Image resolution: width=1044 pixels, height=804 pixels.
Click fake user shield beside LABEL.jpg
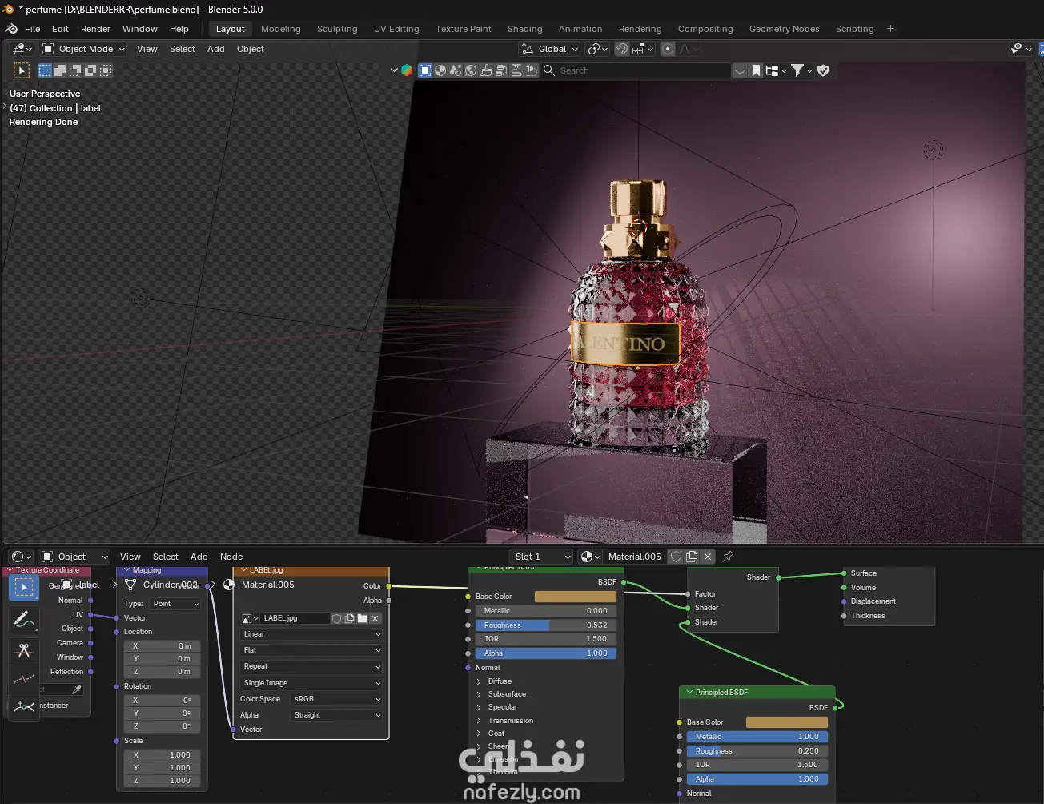(337, 618)
